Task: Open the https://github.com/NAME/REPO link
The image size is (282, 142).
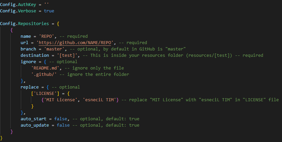Action: [75, 43]
